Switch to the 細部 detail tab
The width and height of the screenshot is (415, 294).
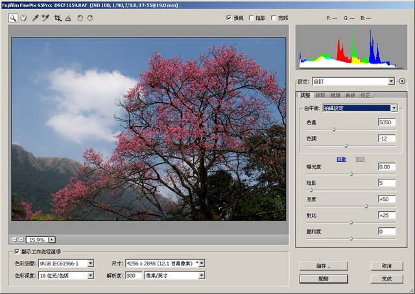320,95
